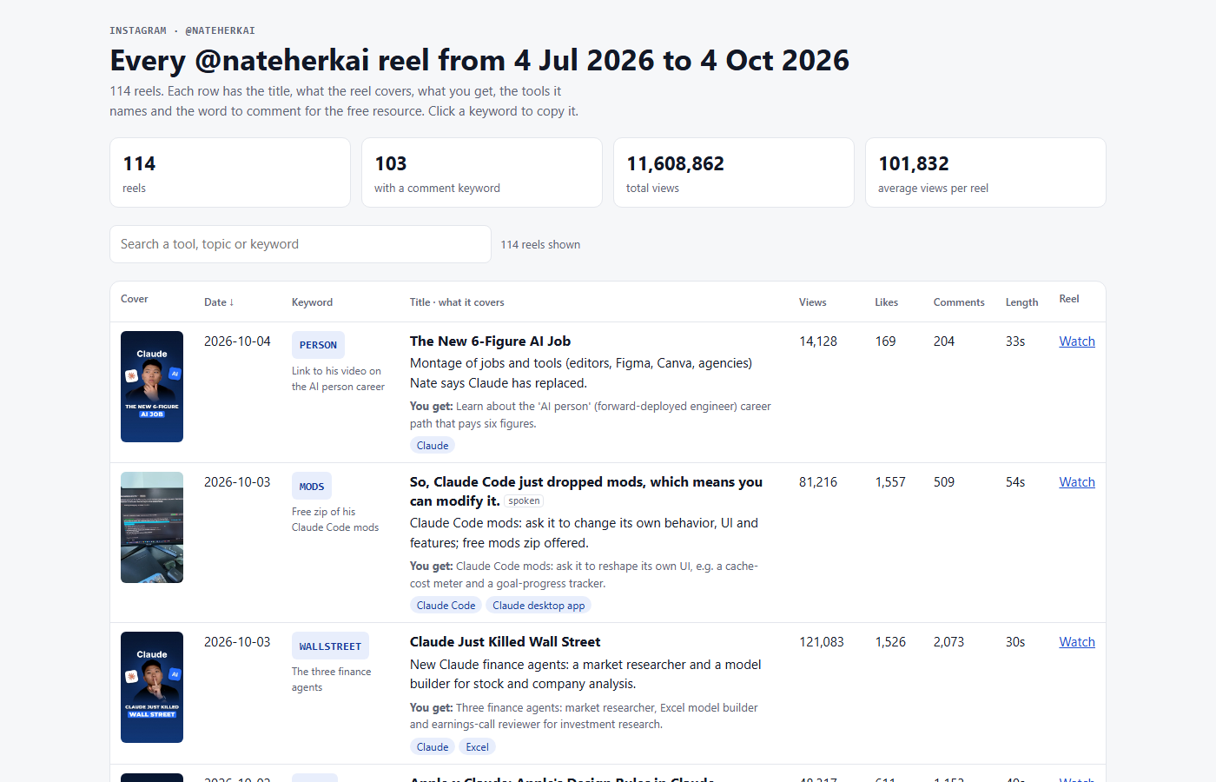Screen dimensions: 1216x782
Task: Click 'The three finance agents' keyword note
Action: pos(331,679)
